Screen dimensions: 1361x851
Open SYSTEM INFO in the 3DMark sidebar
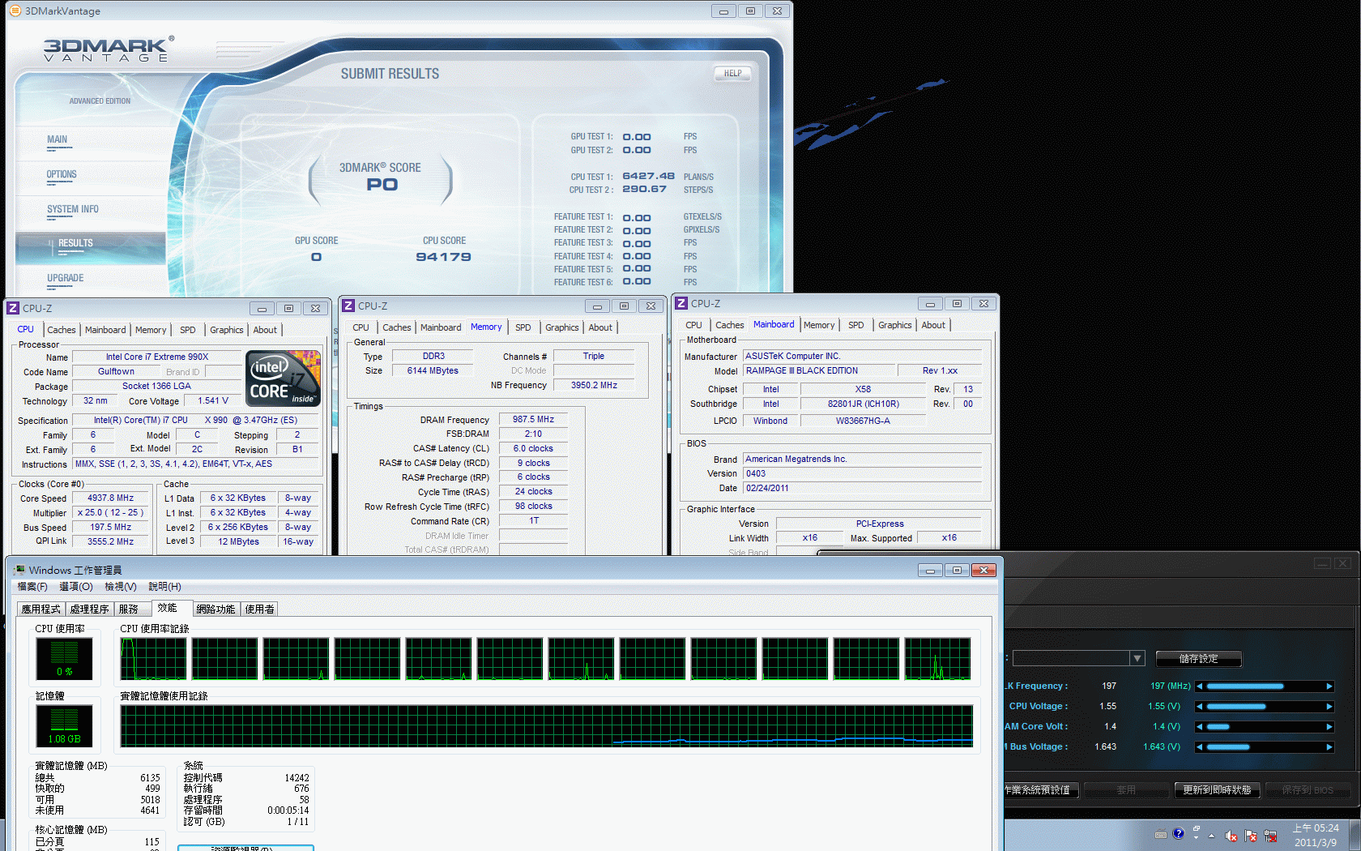73,209
